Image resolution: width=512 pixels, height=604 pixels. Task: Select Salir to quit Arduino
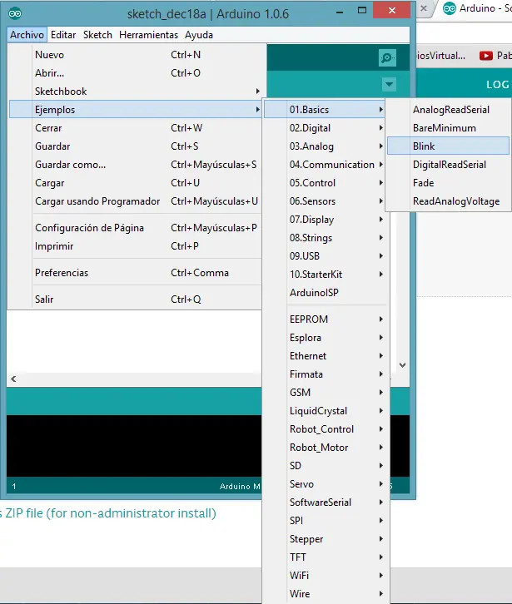click(x=136, y=300)
